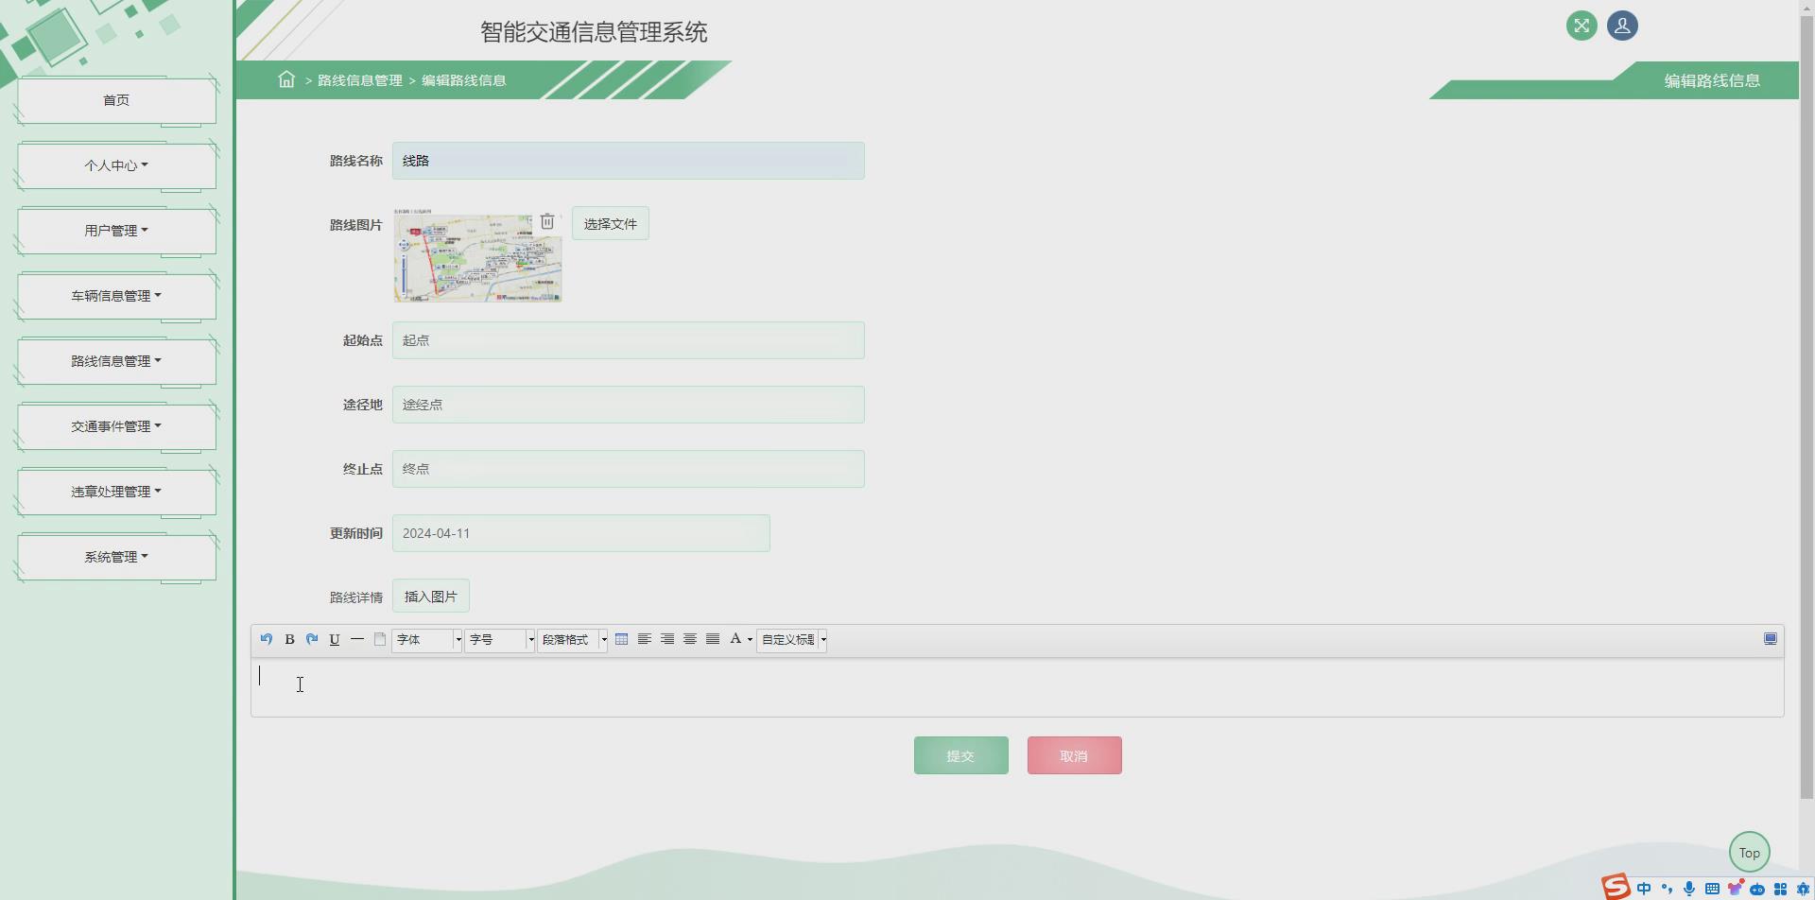Click the Sogou input method S logo
The image size is (1815, 900).
click(1616, 887)
